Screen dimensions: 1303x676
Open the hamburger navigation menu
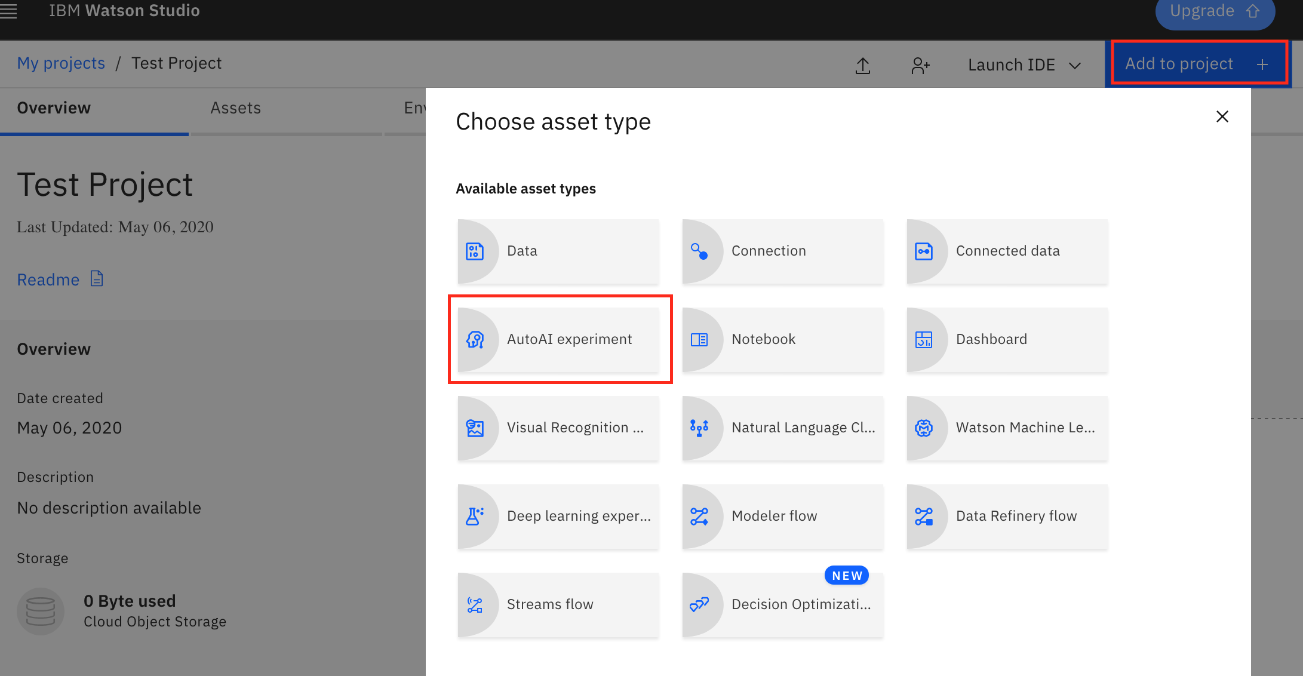coord(8,11)
